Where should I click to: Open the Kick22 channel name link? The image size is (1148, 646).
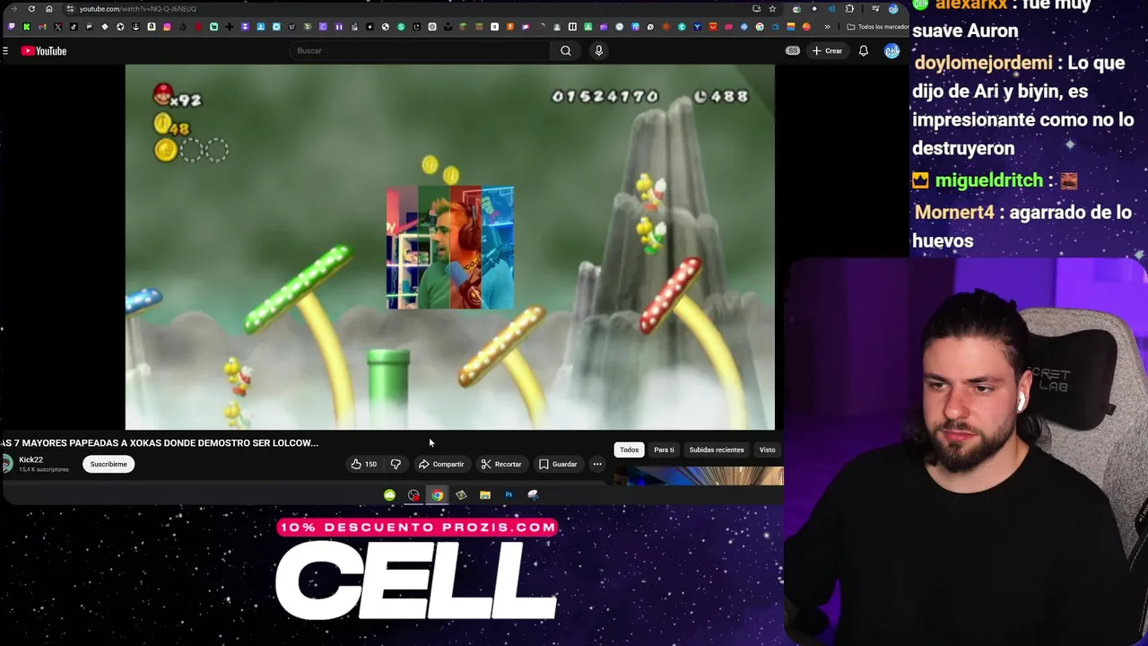31,459
